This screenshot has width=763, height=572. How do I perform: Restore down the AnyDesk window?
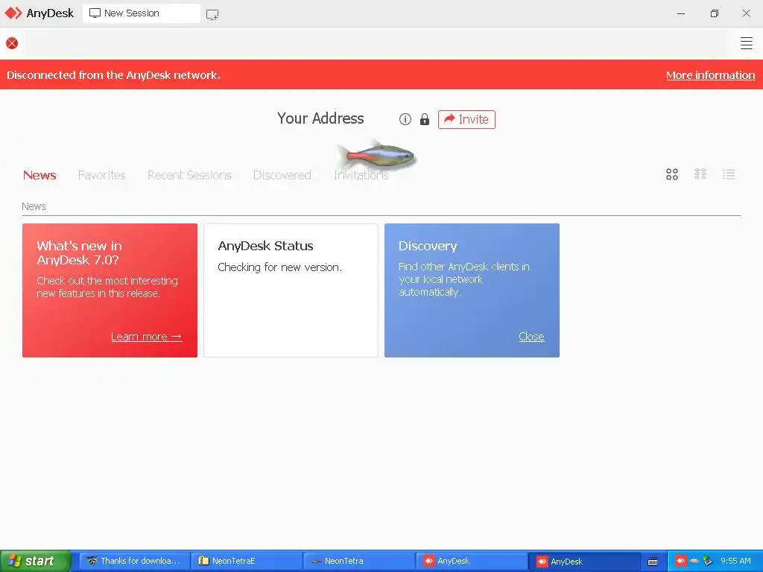(714, 13)
